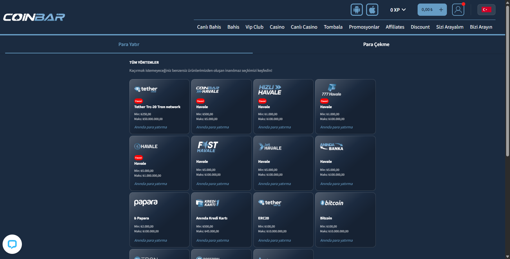Select the Anında Banka logo
Viewport: 510px width, 259px height.
tap(332, 147)
